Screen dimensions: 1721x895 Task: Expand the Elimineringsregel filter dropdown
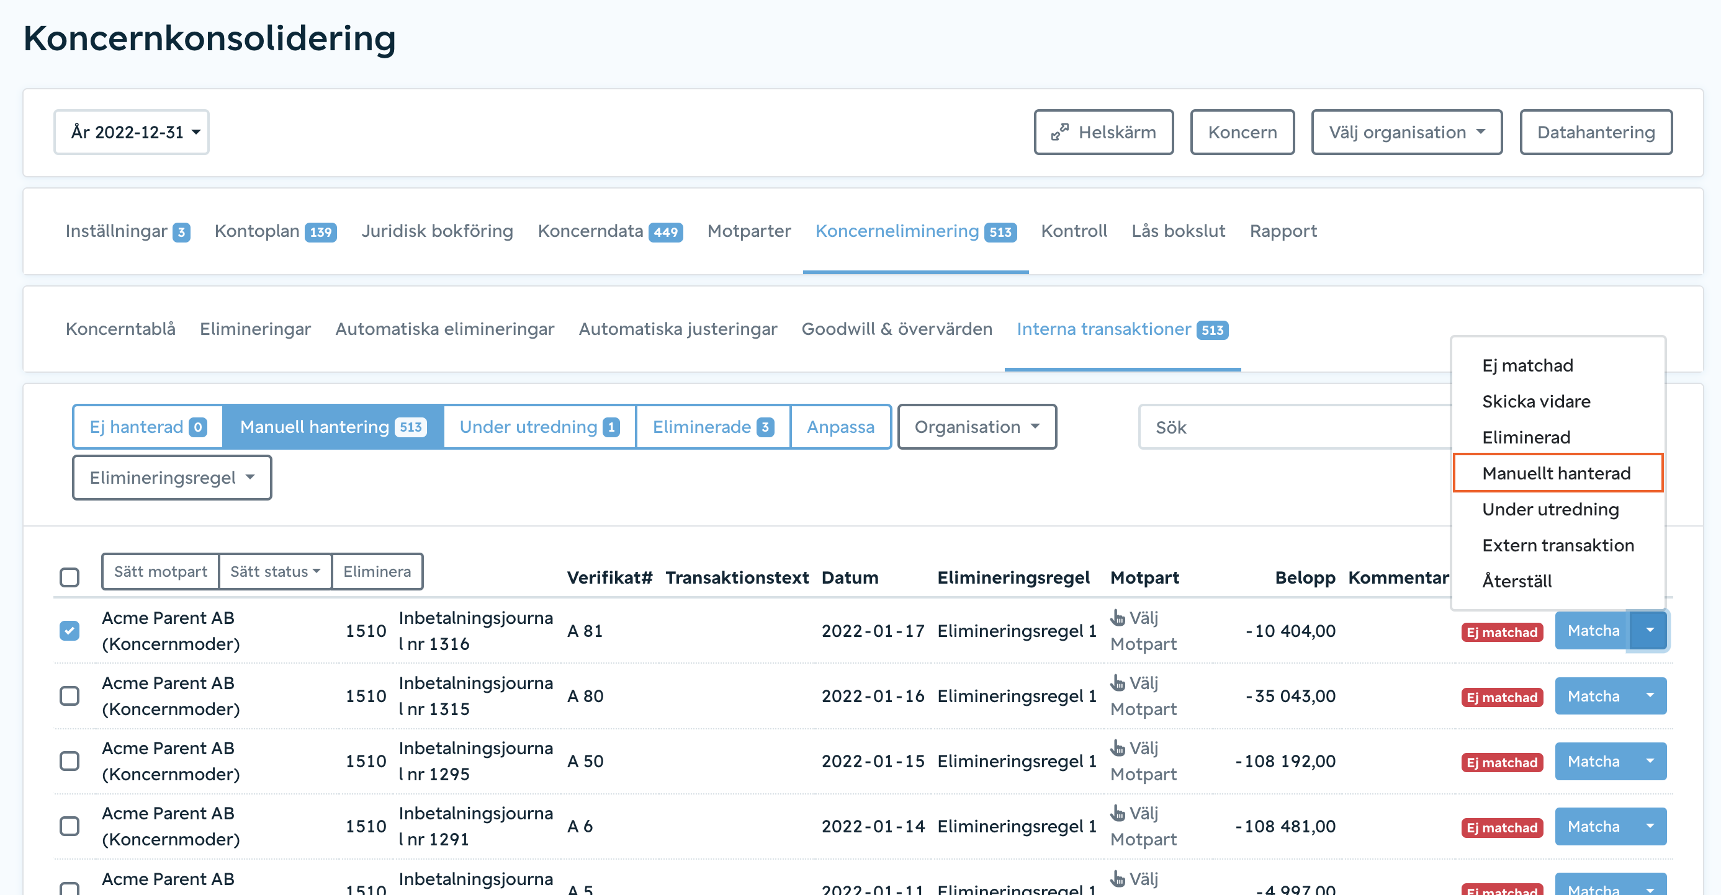(172, 478)
